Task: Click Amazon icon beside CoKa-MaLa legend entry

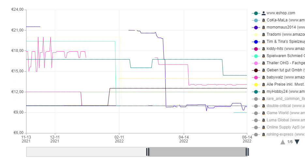Action: 264,20
